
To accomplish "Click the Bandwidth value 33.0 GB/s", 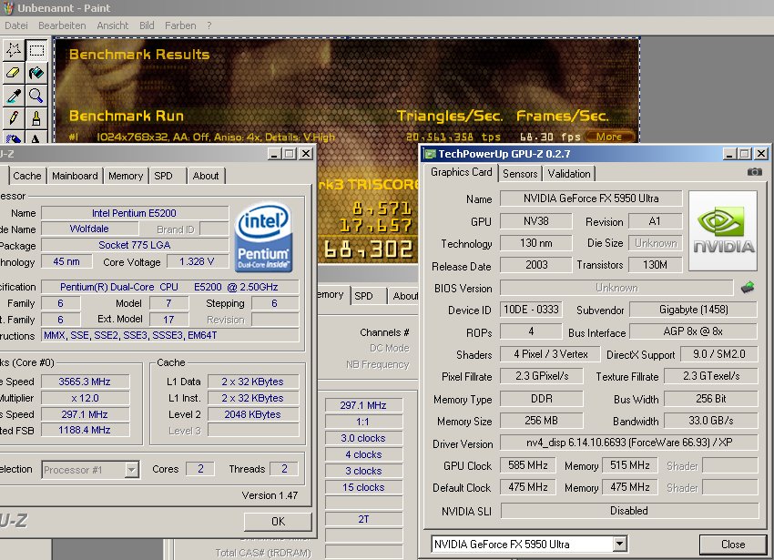I will point(711,421).
